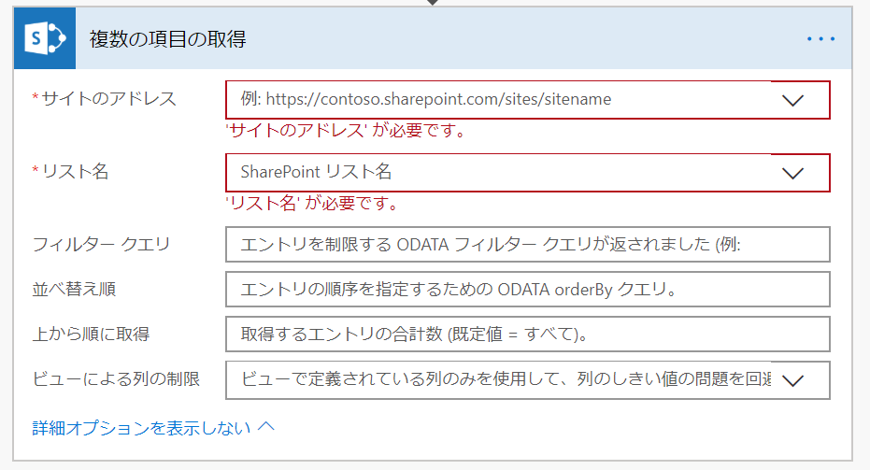The width and height of the screenshot is (870, 470).
Task: Expand the サイトのアドレス dropdown arrow
Action: [792, 100]
